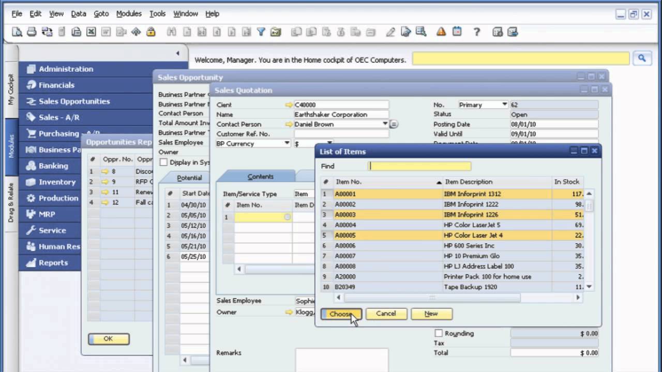Open the Primary series dropdown
The height and width of the screenshot is (372, 662).
pyautogui.click(x=504, y=104)
